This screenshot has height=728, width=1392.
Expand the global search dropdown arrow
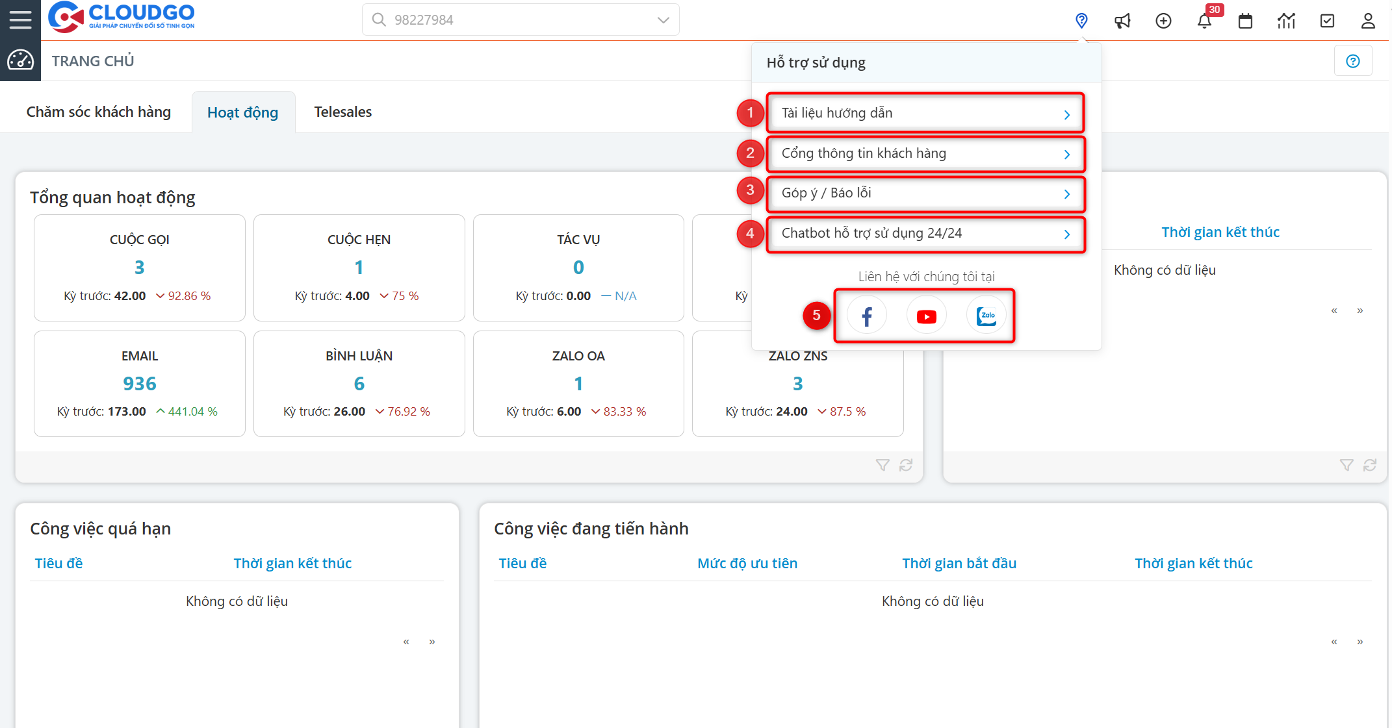[x=663, y=20]
